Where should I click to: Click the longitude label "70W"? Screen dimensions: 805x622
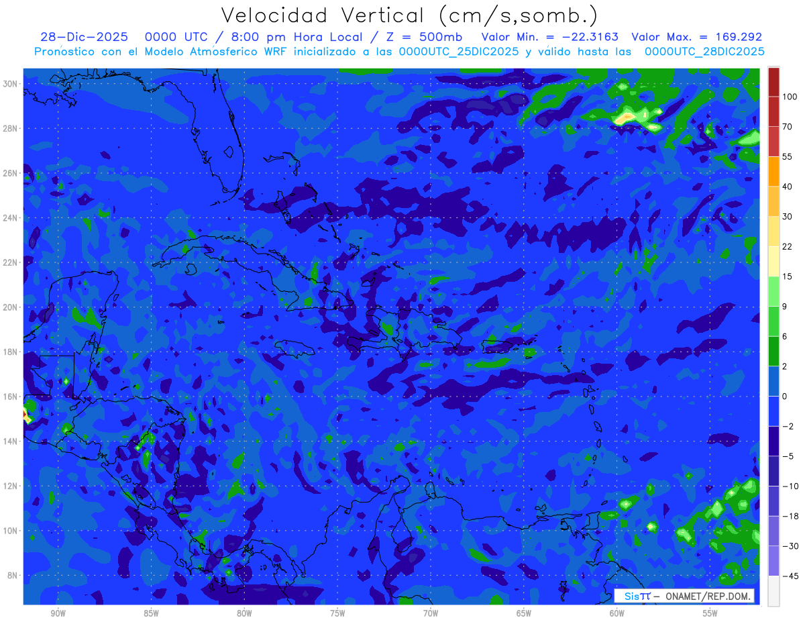[431, 614]
